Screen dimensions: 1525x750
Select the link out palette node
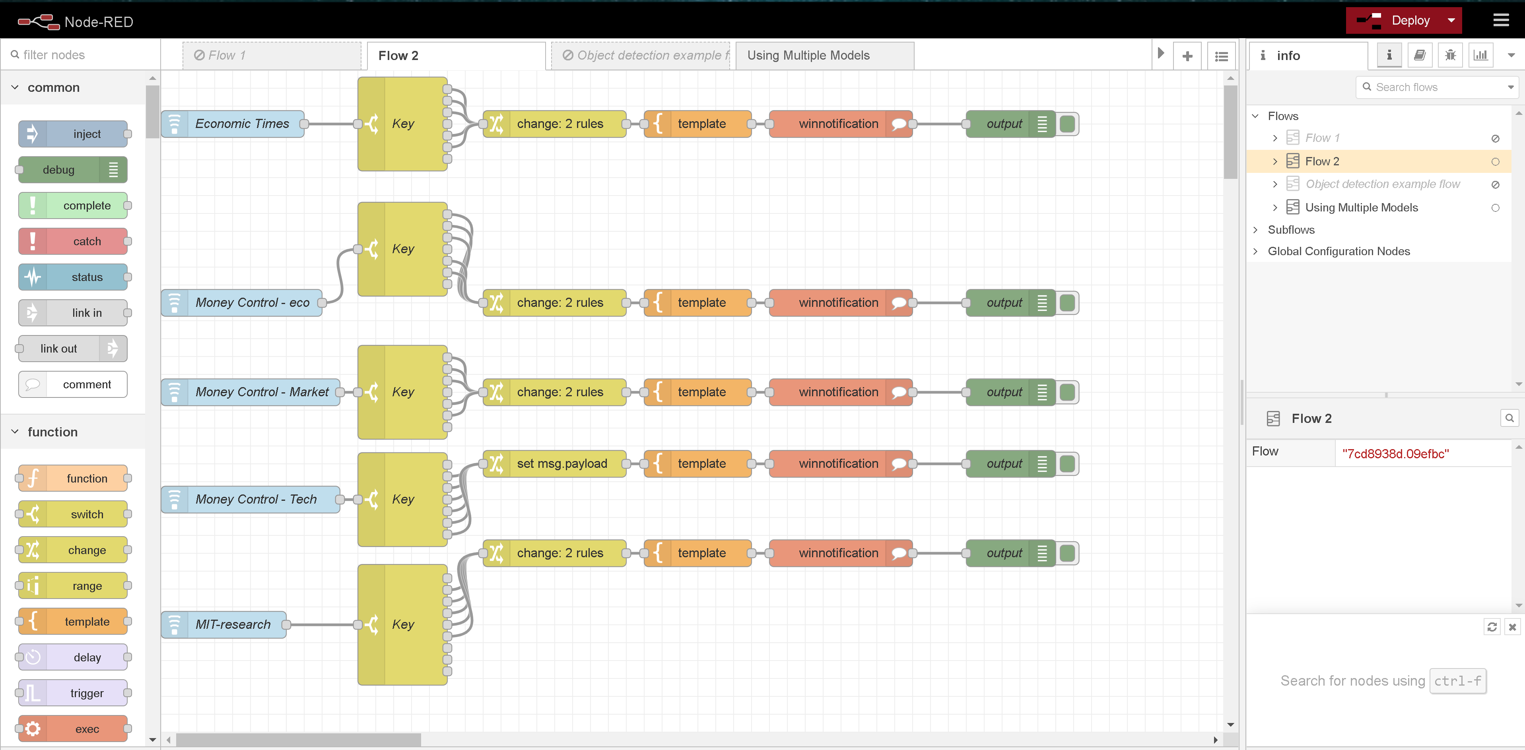(x=74, y=349)
